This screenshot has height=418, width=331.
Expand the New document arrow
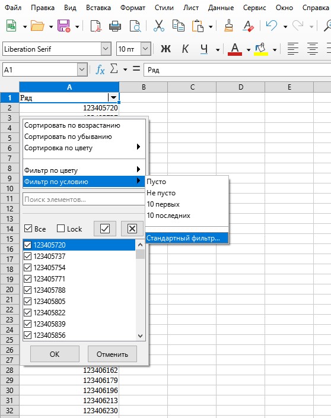pos(25,27)
